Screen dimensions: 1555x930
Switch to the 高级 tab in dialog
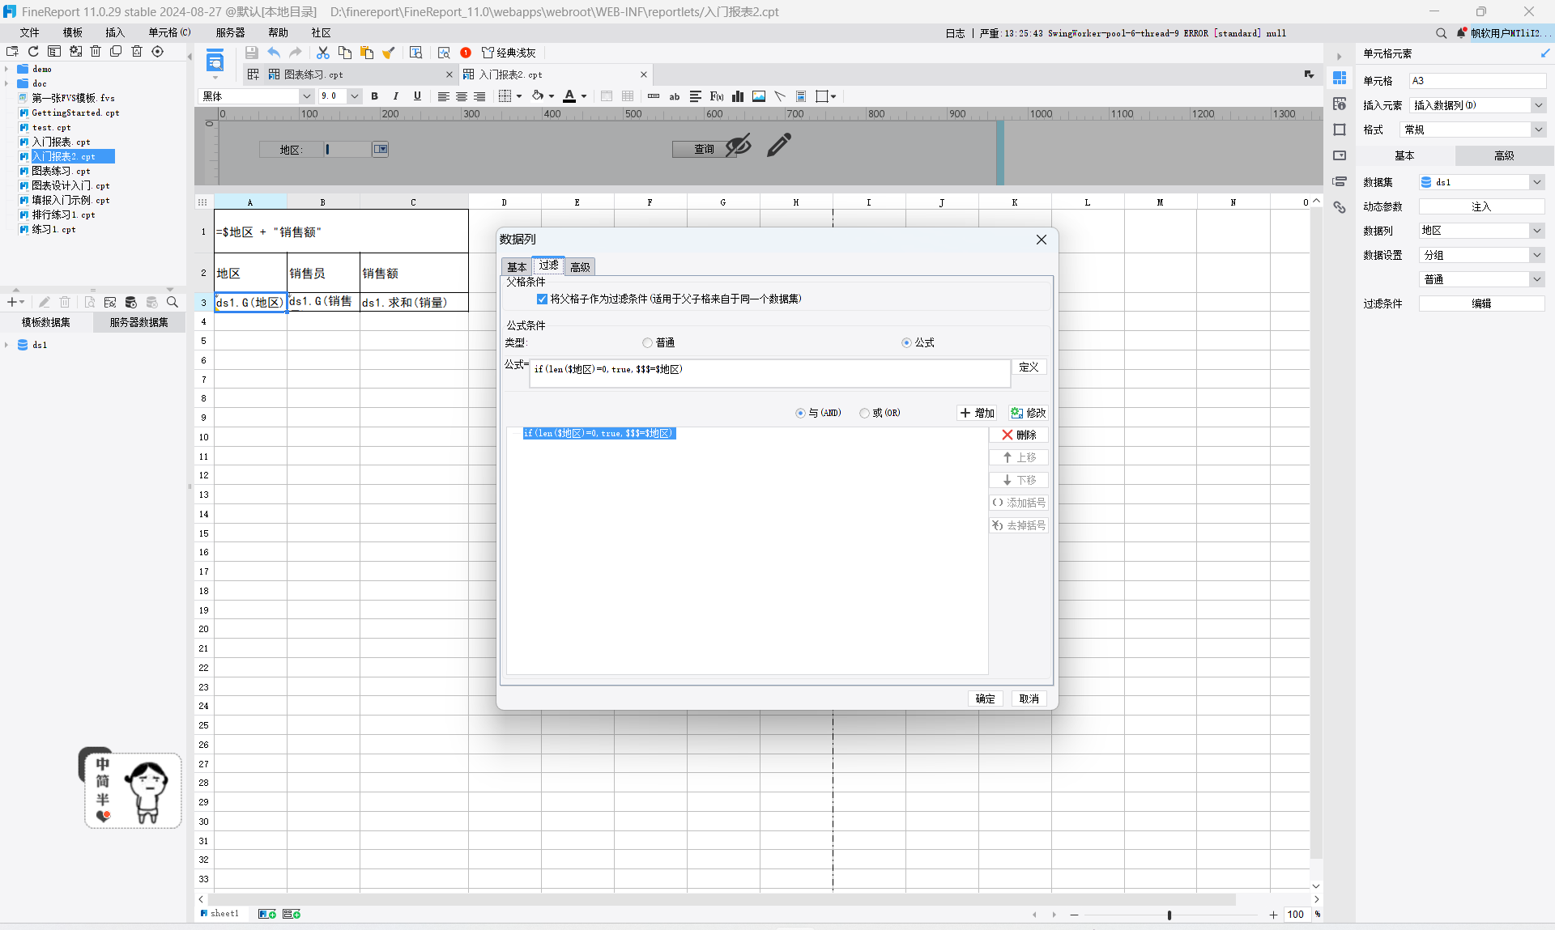580,267
